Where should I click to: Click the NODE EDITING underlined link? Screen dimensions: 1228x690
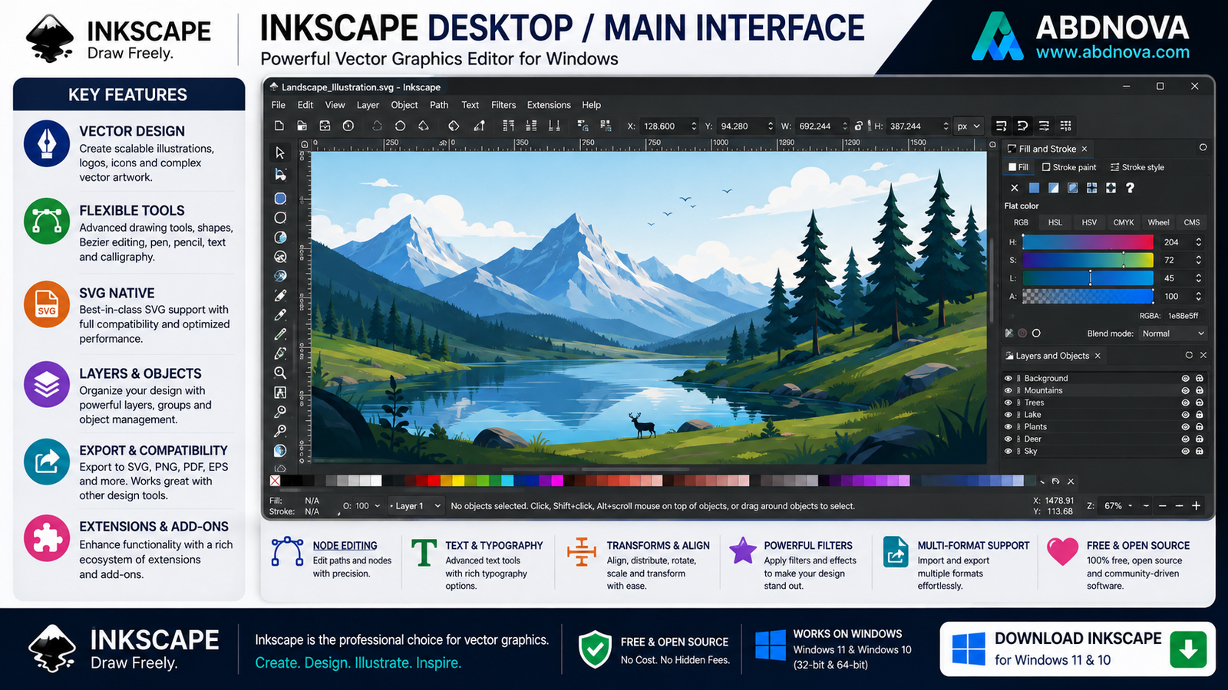pos(345,546)
